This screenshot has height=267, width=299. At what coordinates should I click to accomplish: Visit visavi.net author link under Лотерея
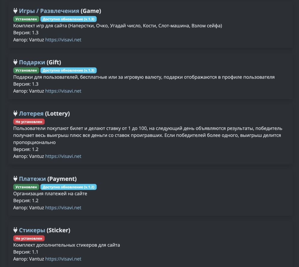(63, 156)
